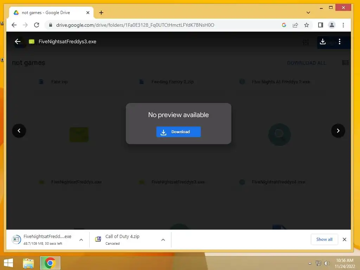This screenshot has height=270, width=360.
Task: Open the Chrome side panel
Action: [x=321, y=25]
